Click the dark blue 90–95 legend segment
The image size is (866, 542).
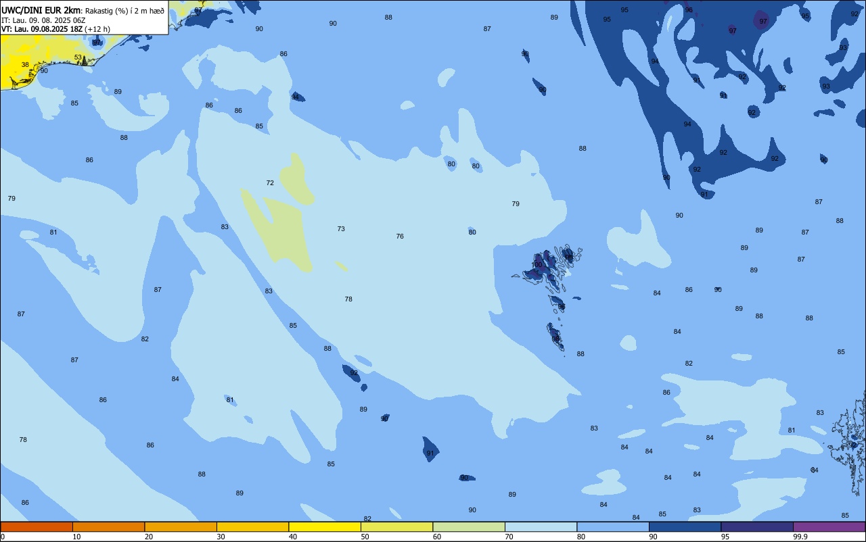(x=685, y=526)
